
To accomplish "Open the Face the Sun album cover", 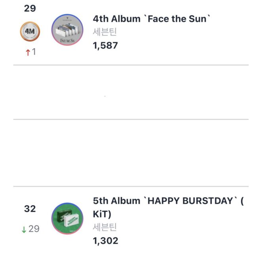I will tap(67, 30).
